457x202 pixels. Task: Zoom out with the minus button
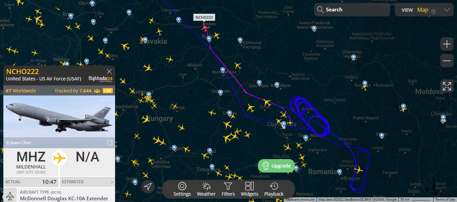[x=447, y=61]
